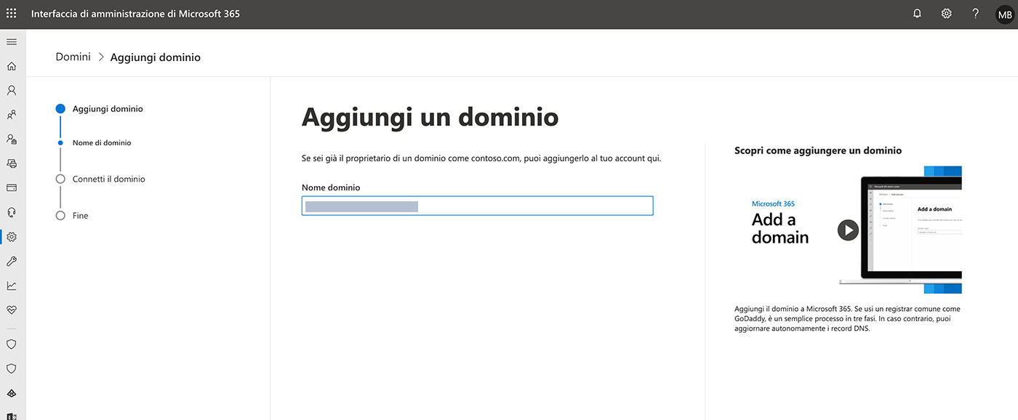Open Billing card icon in sidebar
The height and width of the screenshot is (420, 1018).
pos(11,187)
